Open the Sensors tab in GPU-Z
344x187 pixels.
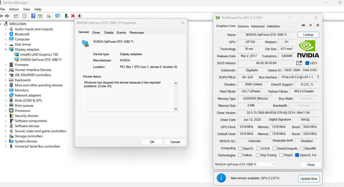click(x=243, y=26)
